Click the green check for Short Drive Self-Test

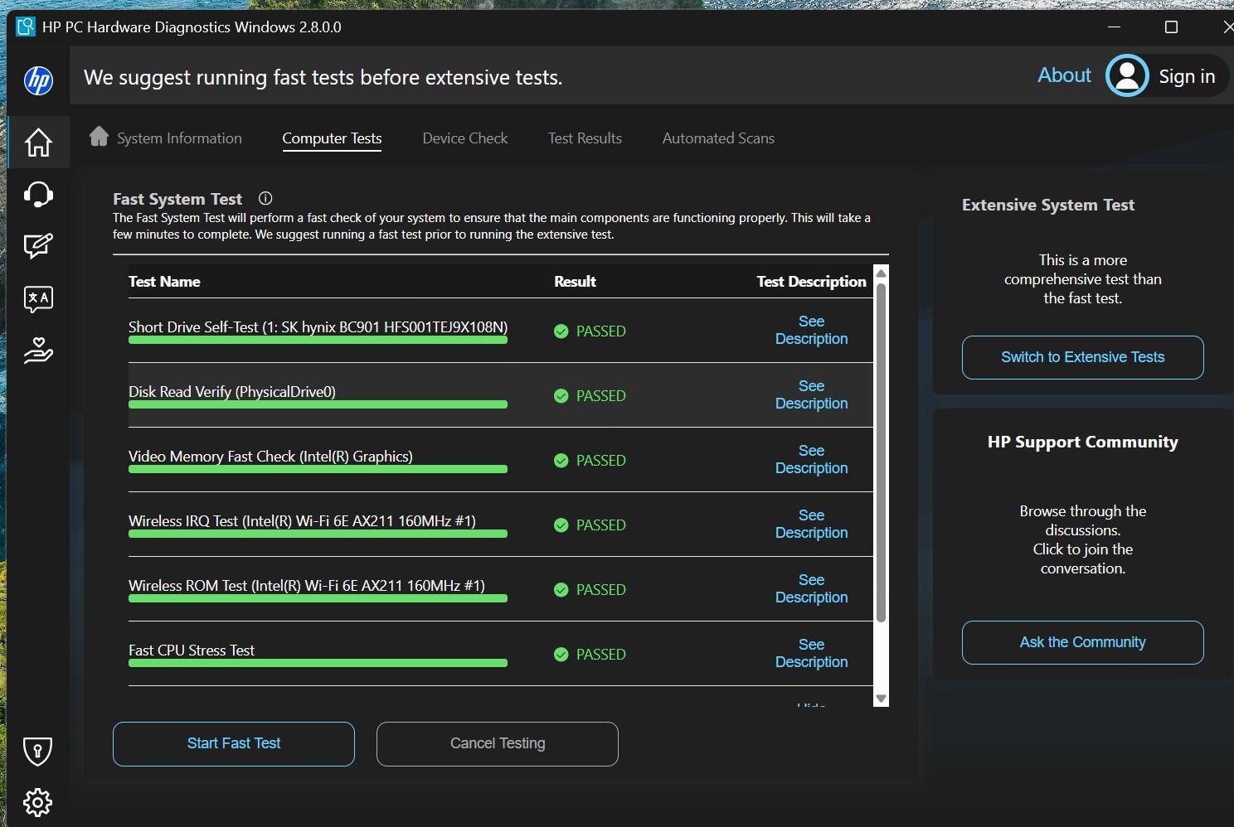tap(561, 331)
